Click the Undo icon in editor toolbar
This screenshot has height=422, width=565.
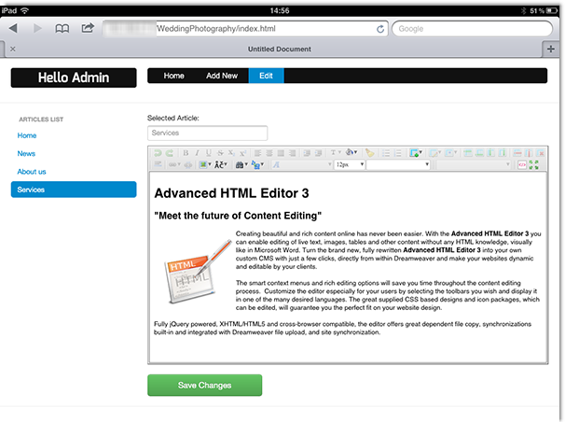pyautogui.click(x=158, y=153)
